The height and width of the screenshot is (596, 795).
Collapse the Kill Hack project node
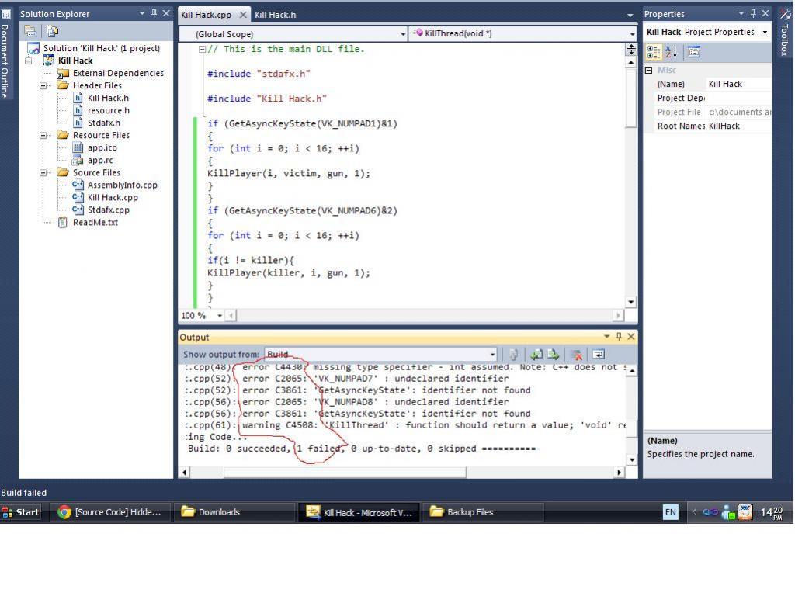[29, 61]
